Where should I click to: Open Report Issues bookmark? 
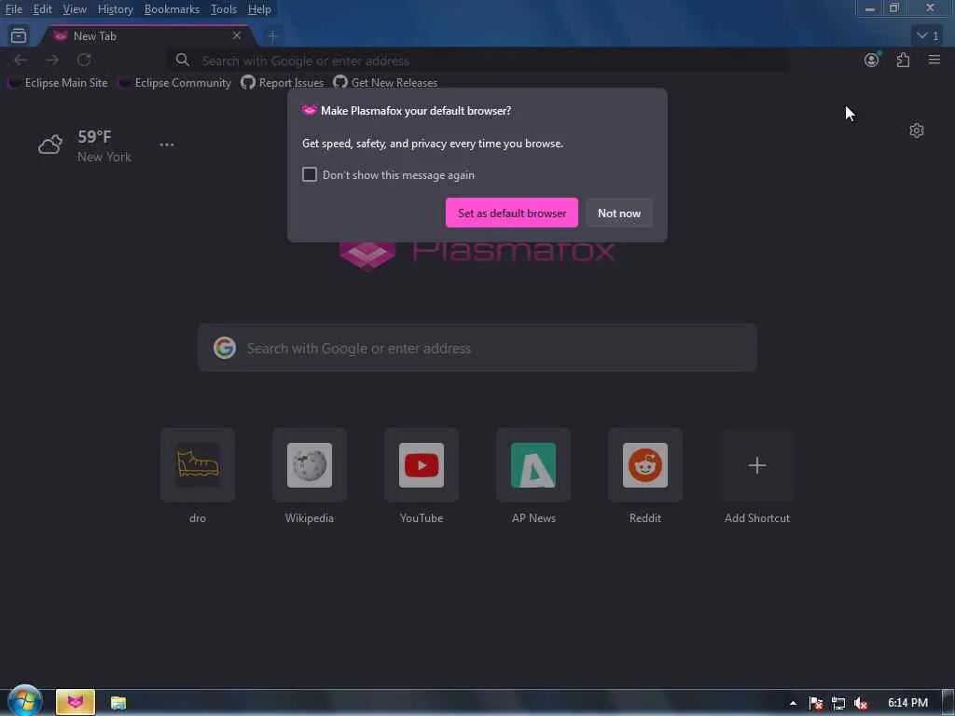click(283, 82)
